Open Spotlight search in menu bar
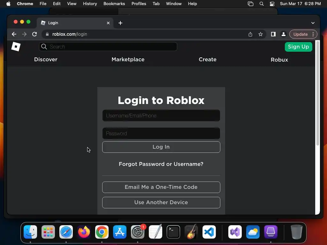 tap(262, 4)
